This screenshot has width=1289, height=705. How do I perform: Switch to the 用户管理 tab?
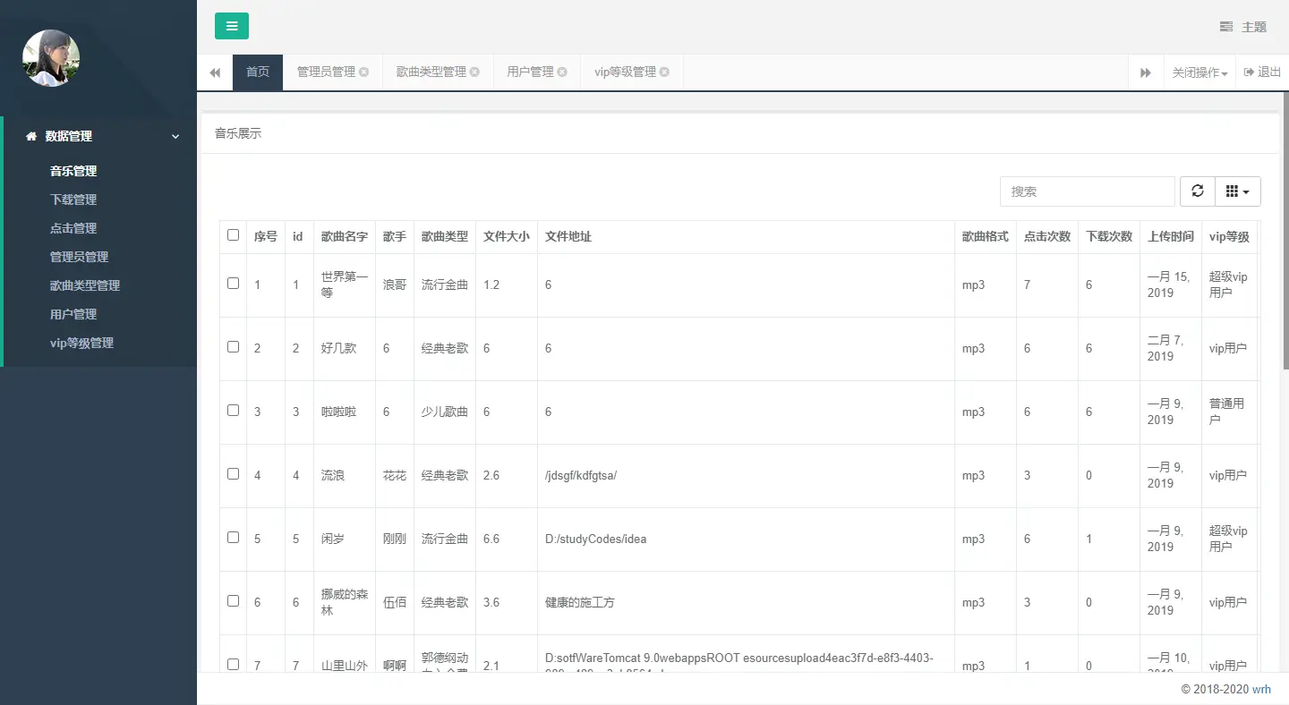pyautogui.click(x=530, y=72)
